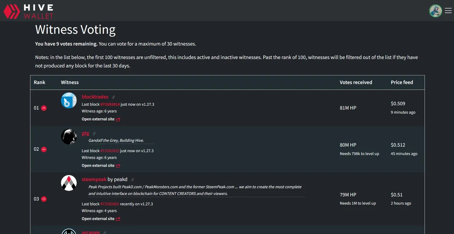Screen dimensions: 454x234
Task: Open the gtg witness avatar
Action: (x=69, y=137)
